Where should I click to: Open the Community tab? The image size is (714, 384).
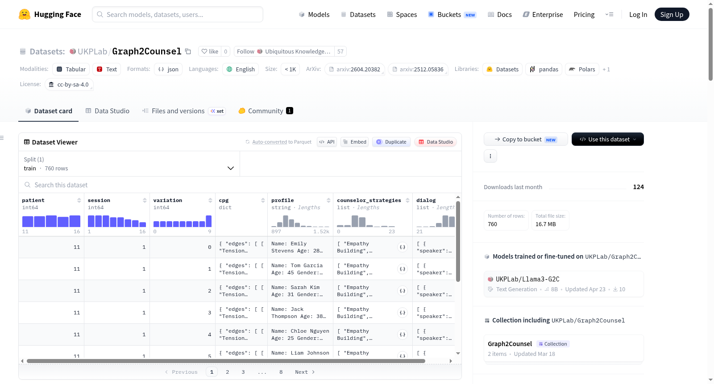click(266, 111)
